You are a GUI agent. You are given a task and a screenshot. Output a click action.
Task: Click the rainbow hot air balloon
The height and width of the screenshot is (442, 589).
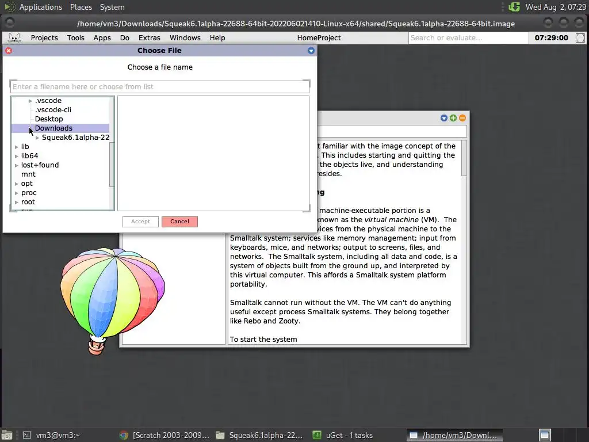point(112,300)
